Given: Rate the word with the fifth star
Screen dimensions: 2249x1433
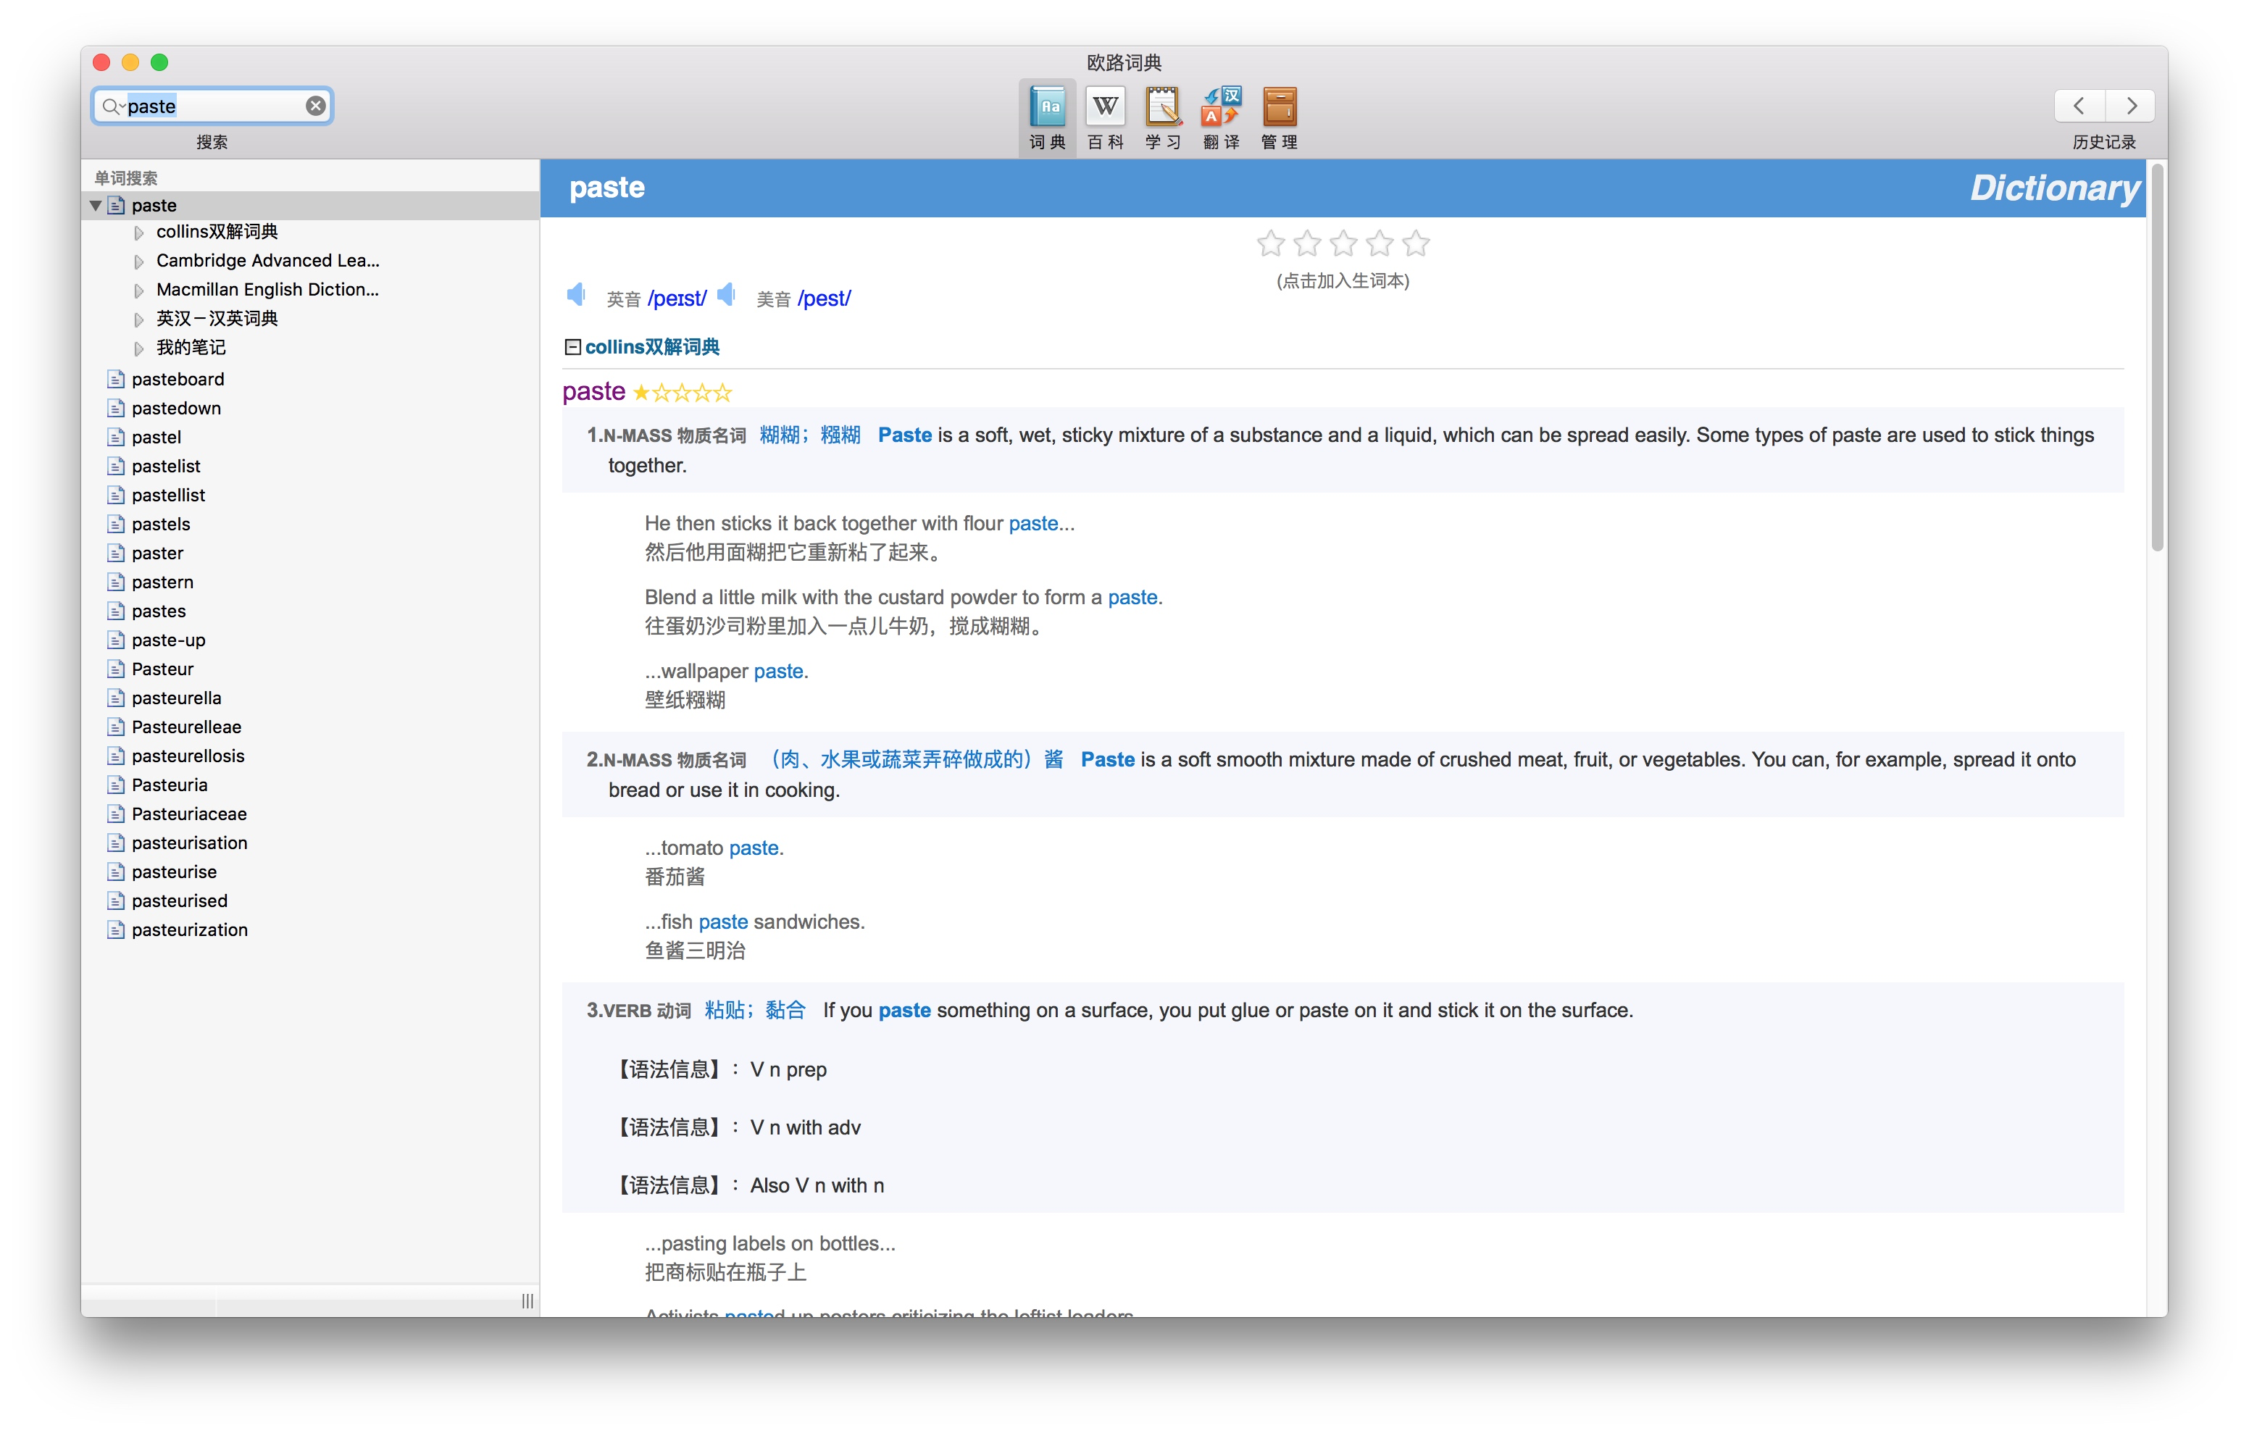Looking at the screenshot, I should coord(1416,244).
